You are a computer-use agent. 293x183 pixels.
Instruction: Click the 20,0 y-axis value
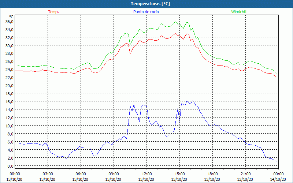pyautogui.click(x=10, y=86)
